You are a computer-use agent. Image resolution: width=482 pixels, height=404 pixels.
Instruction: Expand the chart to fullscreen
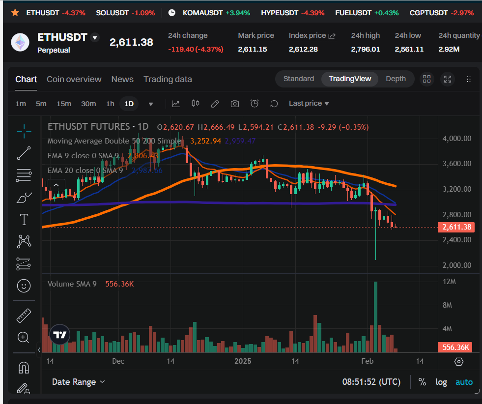click(x=448, y=79)
